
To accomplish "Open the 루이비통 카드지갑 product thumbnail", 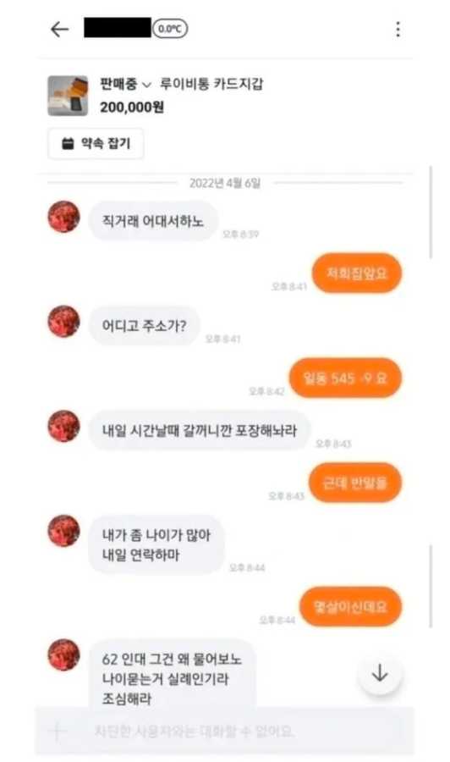I will coord(68,95).
